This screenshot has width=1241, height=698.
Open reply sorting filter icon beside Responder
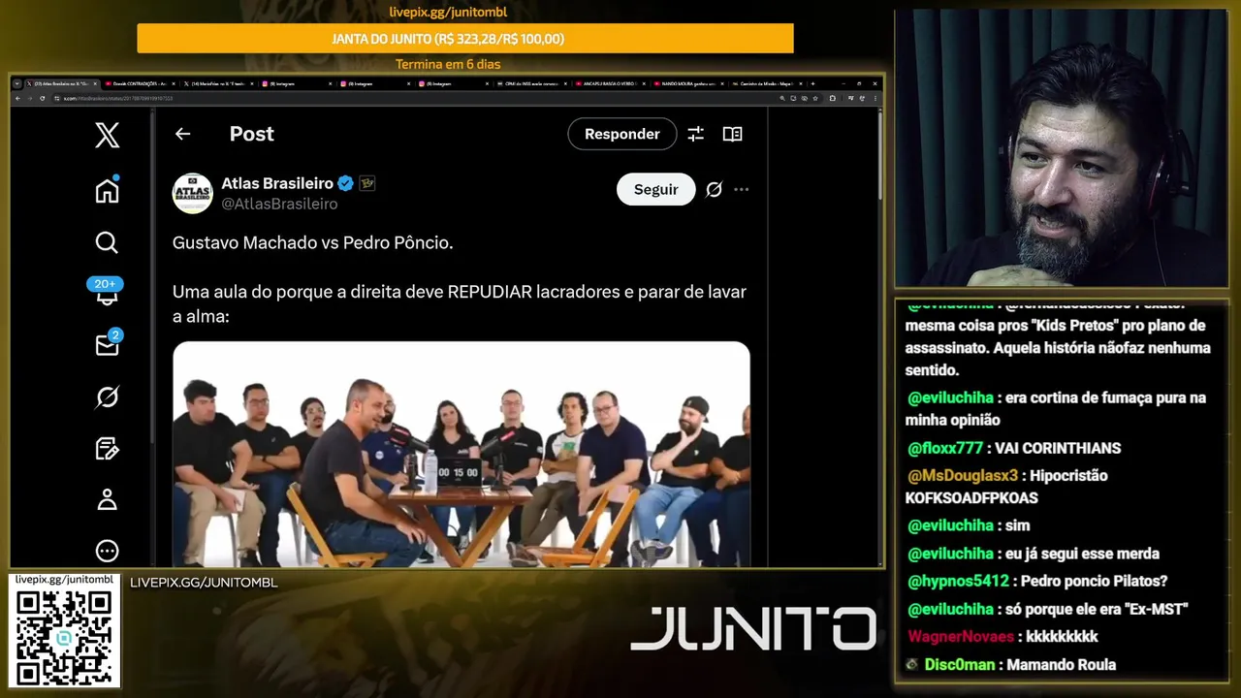click(x=695, y=134)
